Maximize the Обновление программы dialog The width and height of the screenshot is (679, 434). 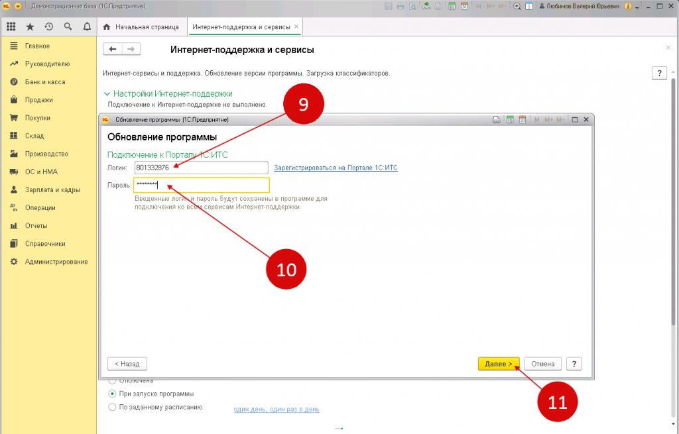[575, 119]
